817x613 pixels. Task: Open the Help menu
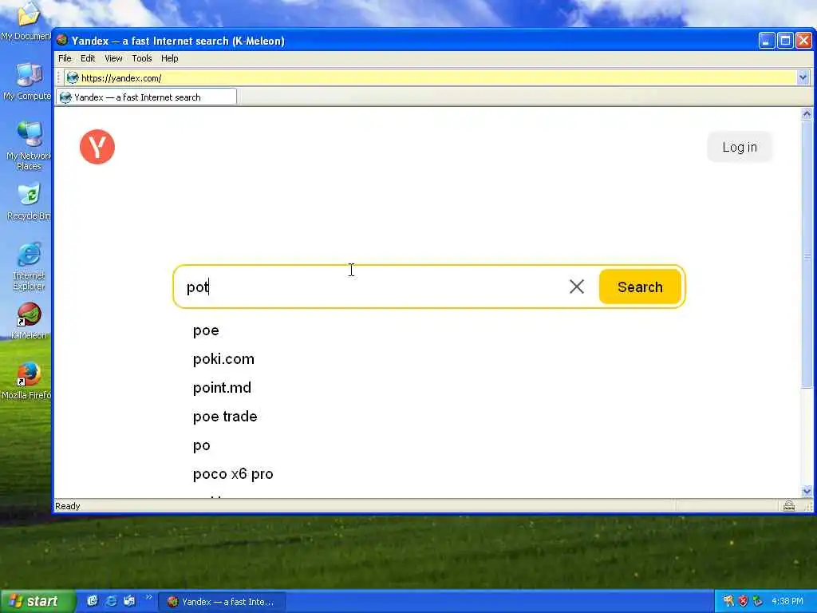(x=169, y=58)
